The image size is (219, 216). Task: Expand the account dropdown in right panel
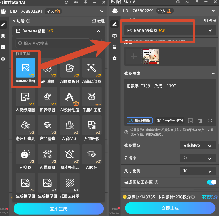213,11
